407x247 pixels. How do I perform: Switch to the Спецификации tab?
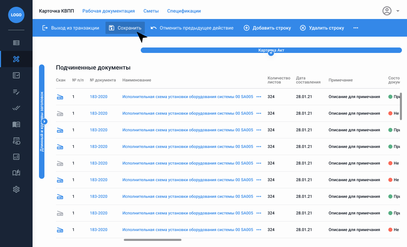(x=184, y=11)
